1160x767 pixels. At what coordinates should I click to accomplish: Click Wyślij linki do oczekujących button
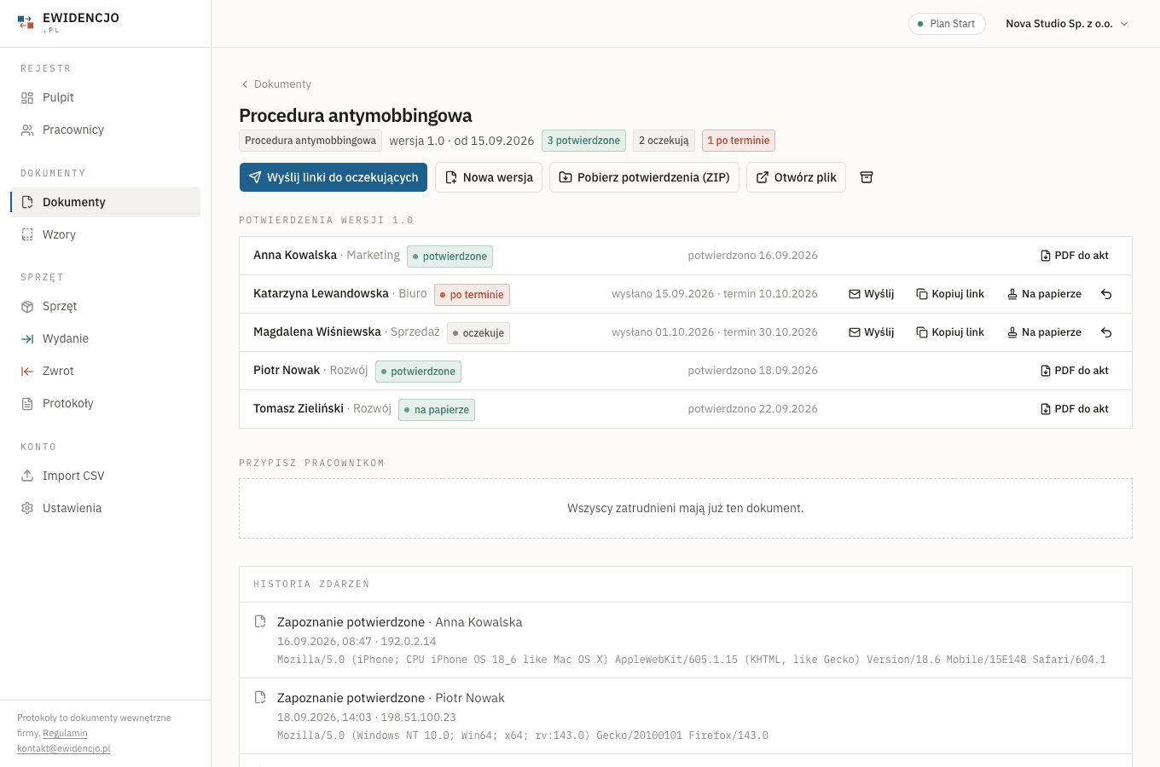click(333, 177)
